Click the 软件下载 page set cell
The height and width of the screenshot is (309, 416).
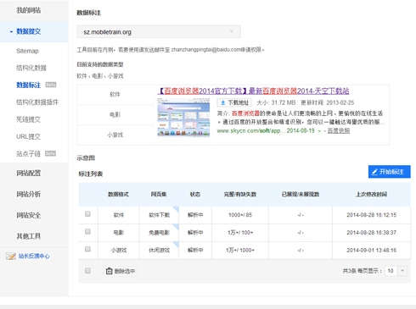(160, 215)
